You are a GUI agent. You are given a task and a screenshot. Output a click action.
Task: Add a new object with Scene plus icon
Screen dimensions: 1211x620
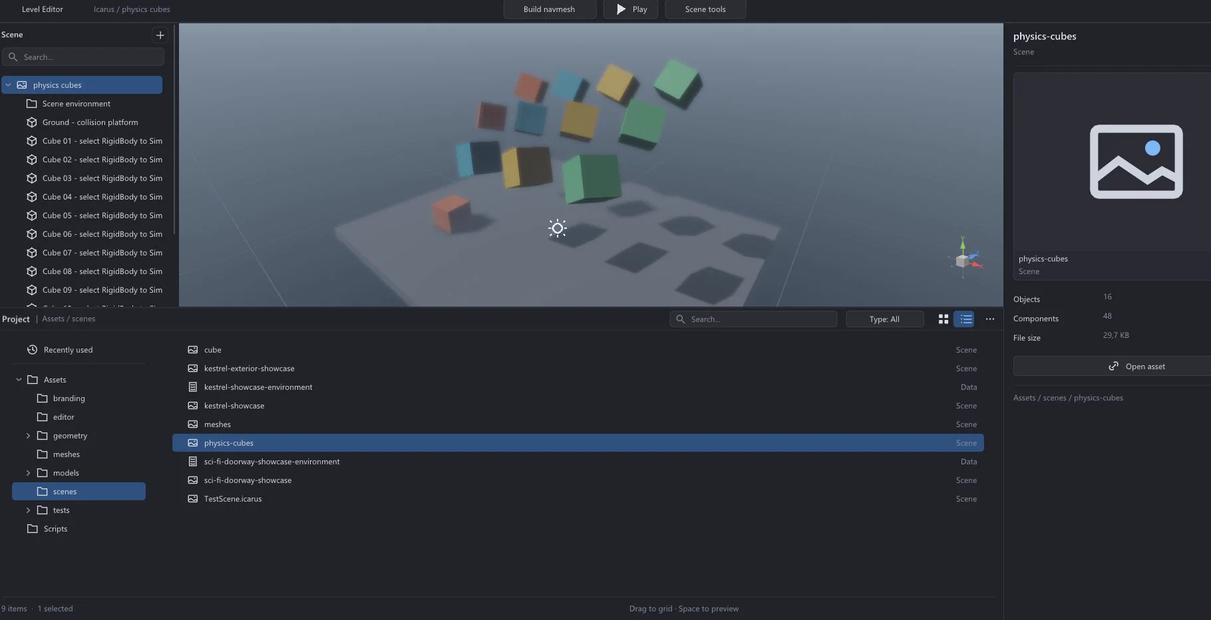pyautogui.click(x=160, y=35)
